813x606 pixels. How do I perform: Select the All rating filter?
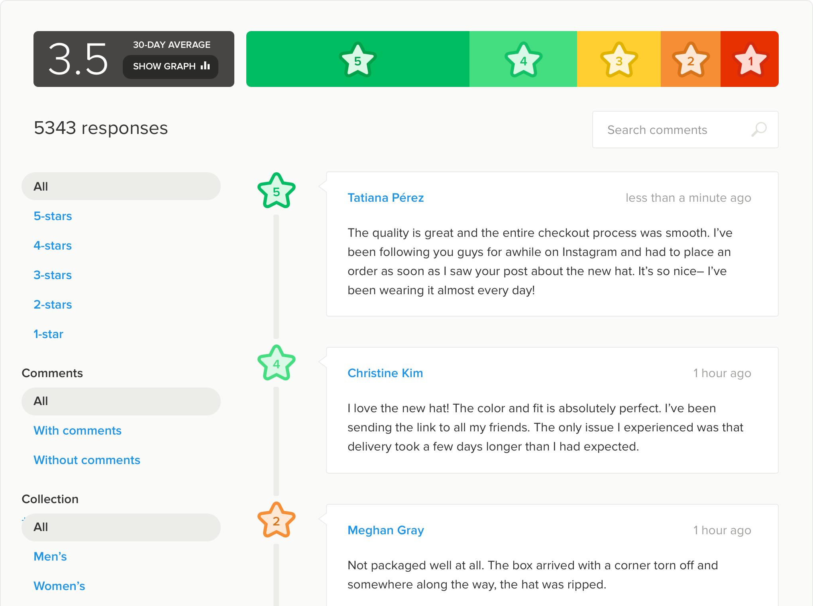121,186
